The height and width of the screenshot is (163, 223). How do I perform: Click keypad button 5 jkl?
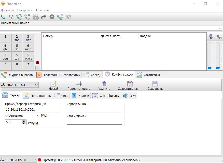(x=17, y=47)
